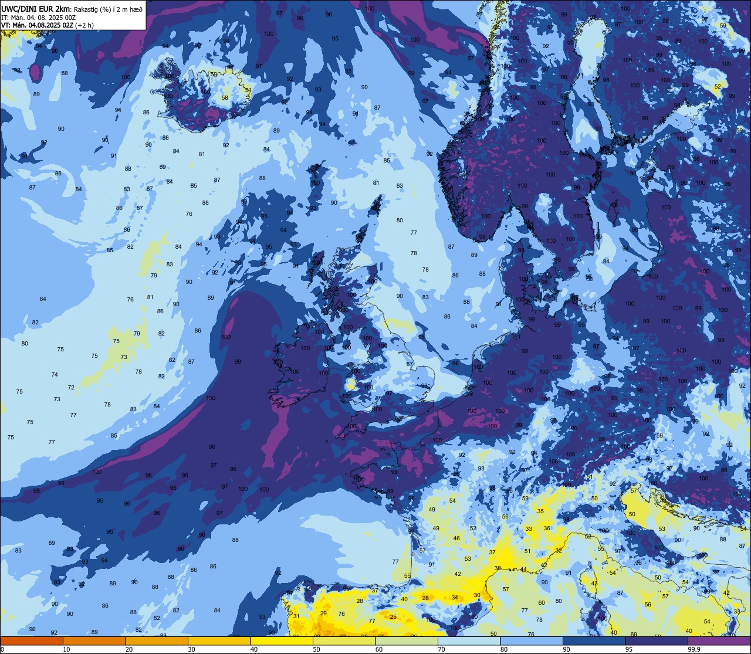Click the light green 60–70 legend segment
Image resolution: width=751 pixels, height=654 pixels.
pos(407,641)
